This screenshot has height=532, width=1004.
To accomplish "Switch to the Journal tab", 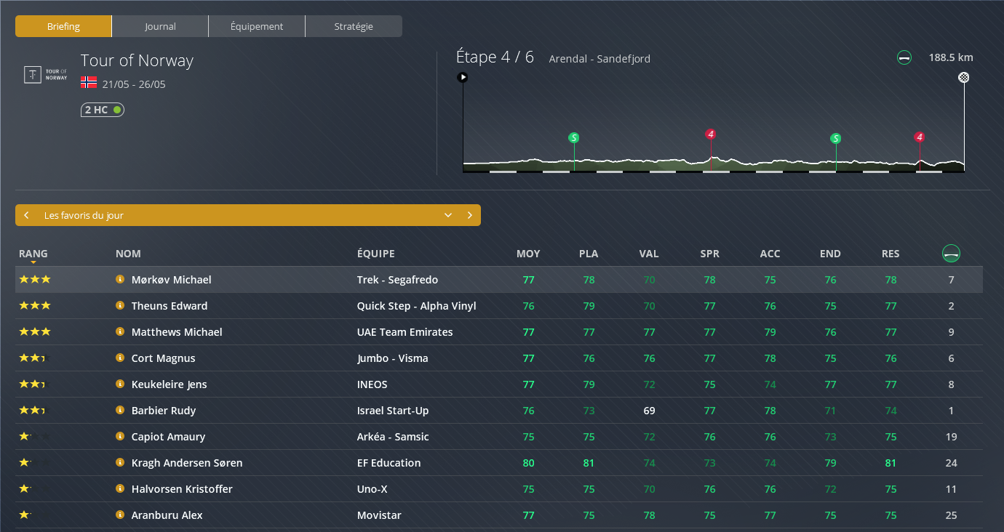I will pos(160,26).
